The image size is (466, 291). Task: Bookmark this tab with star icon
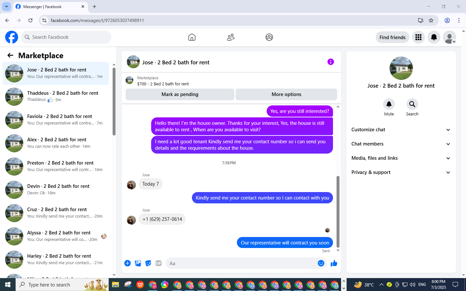tap(431, 20)
